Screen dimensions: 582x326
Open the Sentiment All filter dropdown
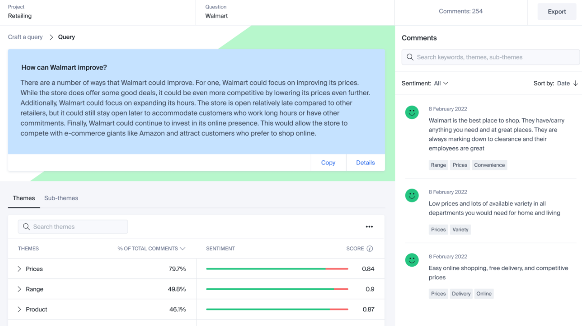tap(440, 84)
